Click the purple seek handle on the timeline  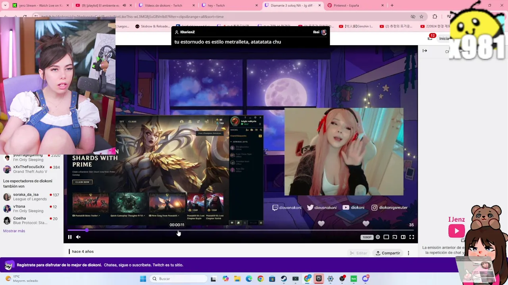click(x=87, y=230)
